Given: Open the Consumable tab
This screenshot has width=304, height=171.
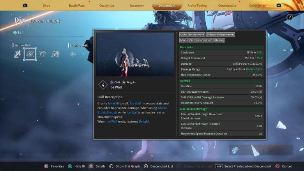Looking at the screenshot, I should click(227, 5).
